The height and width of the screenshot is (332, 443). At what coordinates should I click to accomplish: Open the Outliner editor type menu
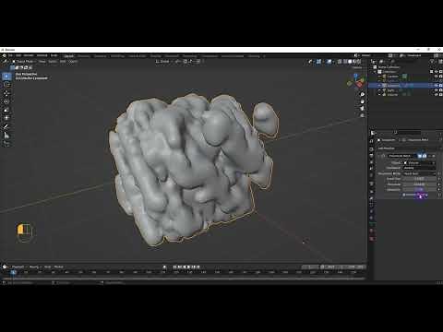tap(374, 62)
